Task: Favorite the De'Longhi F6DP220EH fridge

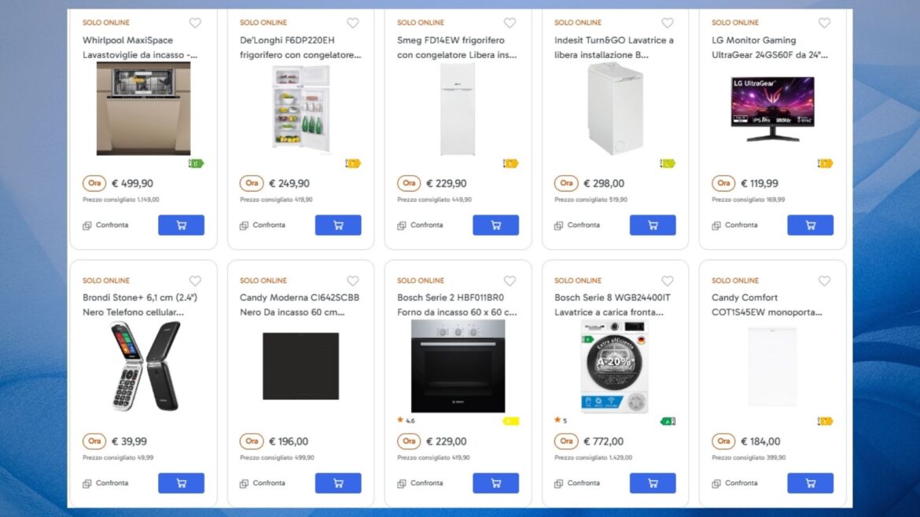Action: pyautogui.click(x=352, y=23)
